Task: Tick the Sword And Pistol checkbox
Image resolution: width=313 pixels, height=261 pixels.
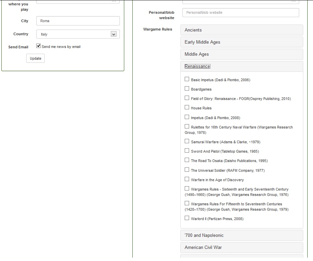Action: tap(187, 151)
